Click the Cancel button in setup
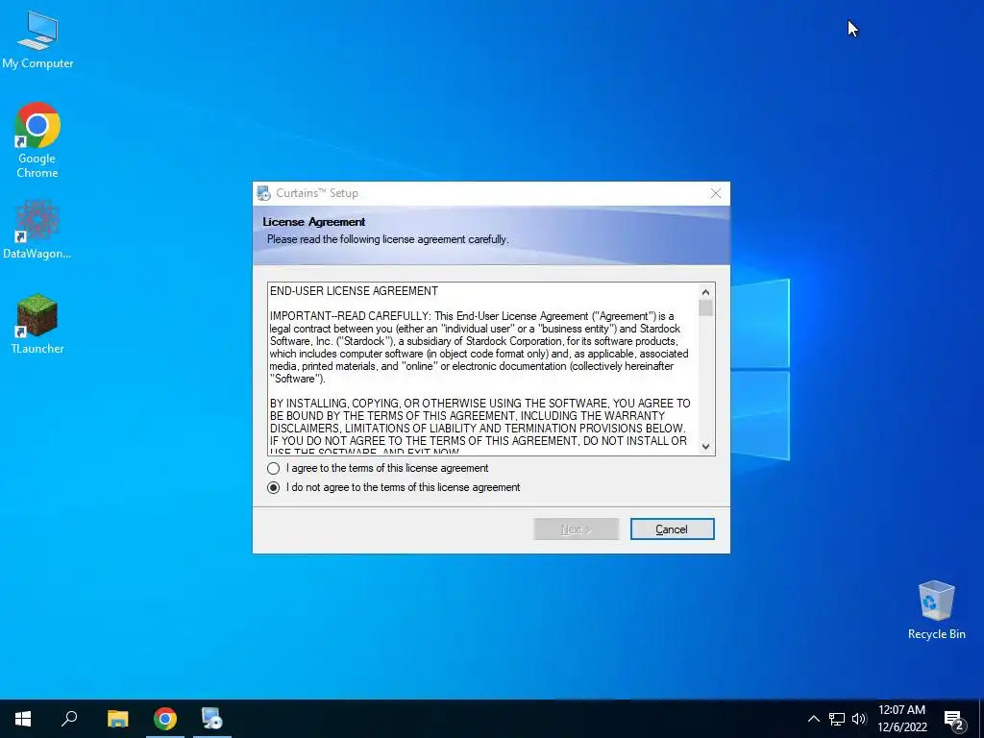The image size is (984, 738). point(672,529)
